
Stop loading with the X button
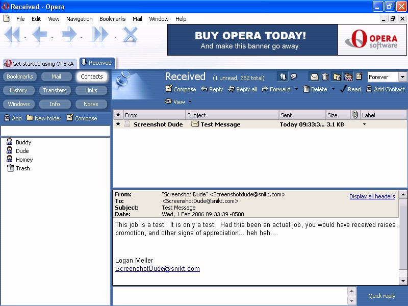pyautogui.click(x=130, y=34)
